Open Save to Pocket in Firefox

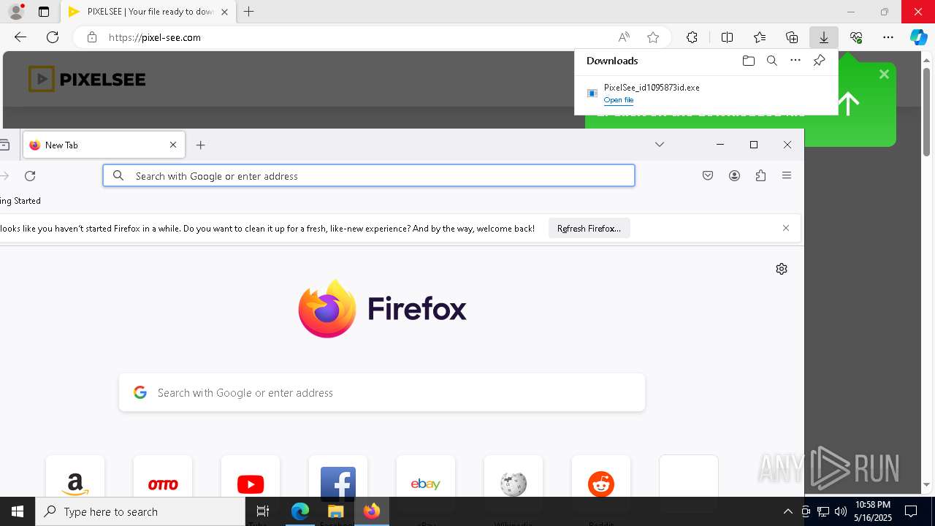(708, 175)
